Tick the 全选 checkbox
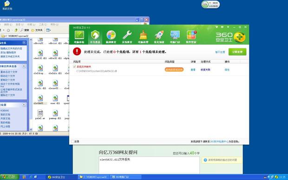This screenshot has height=180, width=288. click(72, 141)
